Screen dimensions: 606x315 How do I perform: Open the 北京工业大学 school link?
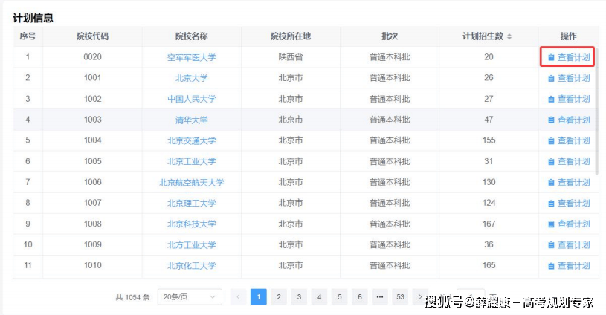192,162
